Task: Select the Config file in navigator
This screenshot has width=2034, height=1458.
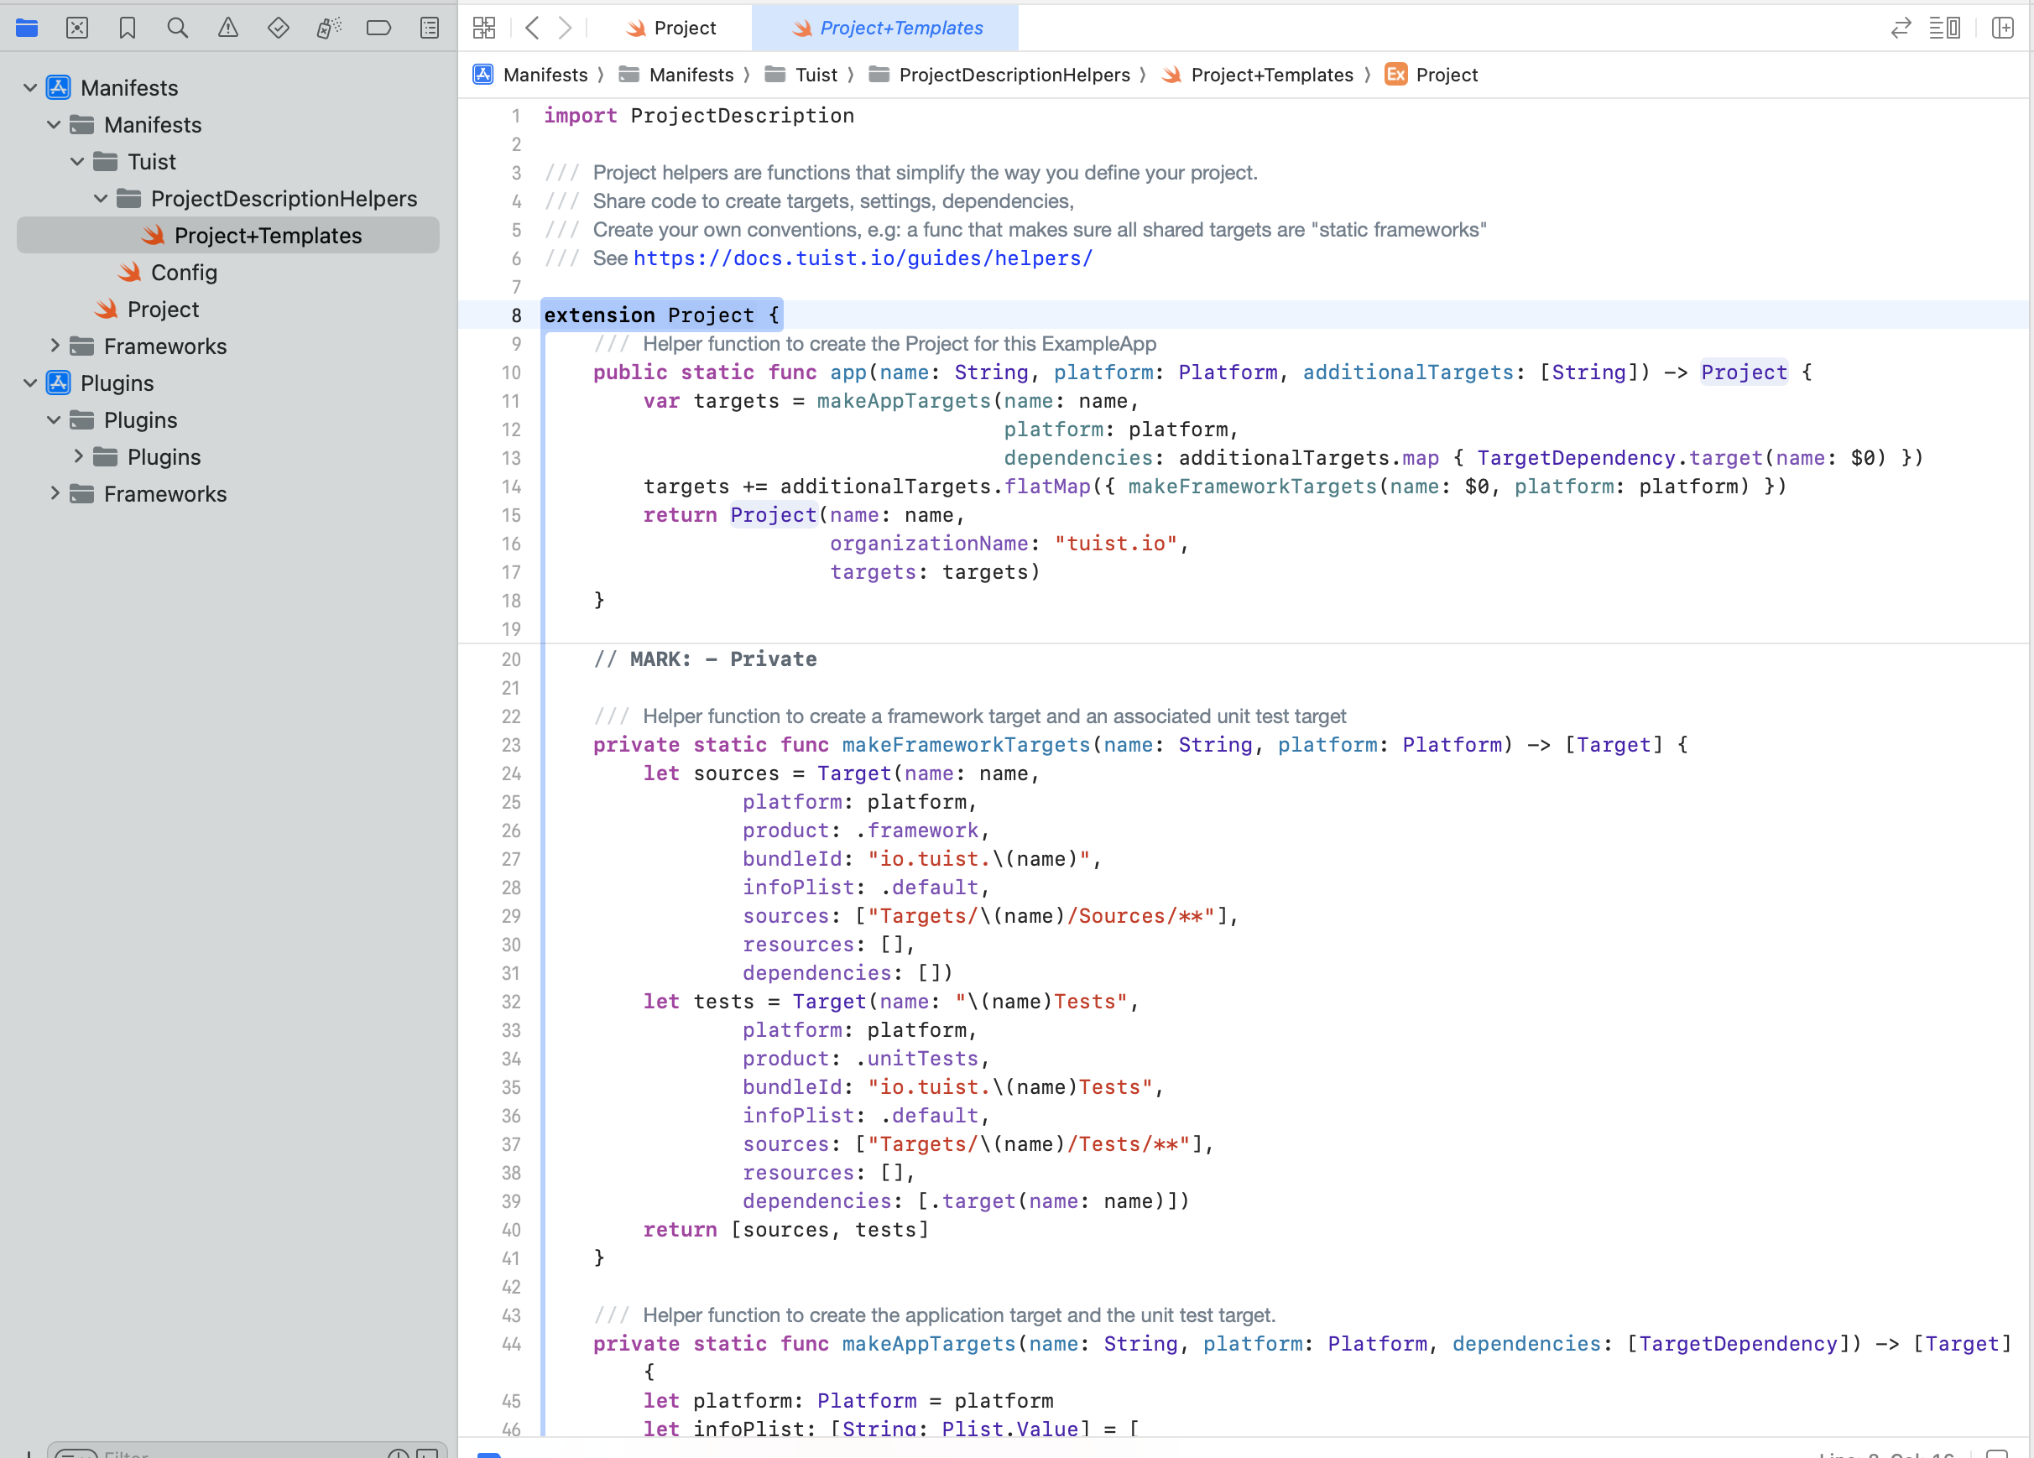Action: [184, 273]
